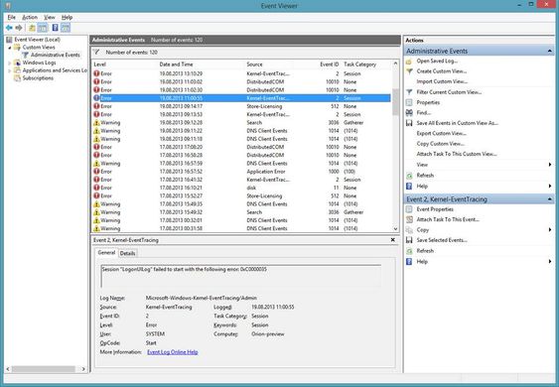Viewport: 559px width, 387px height.
Task: Click the Windows Logs folder icon
Action: click(x=17, y=63)
